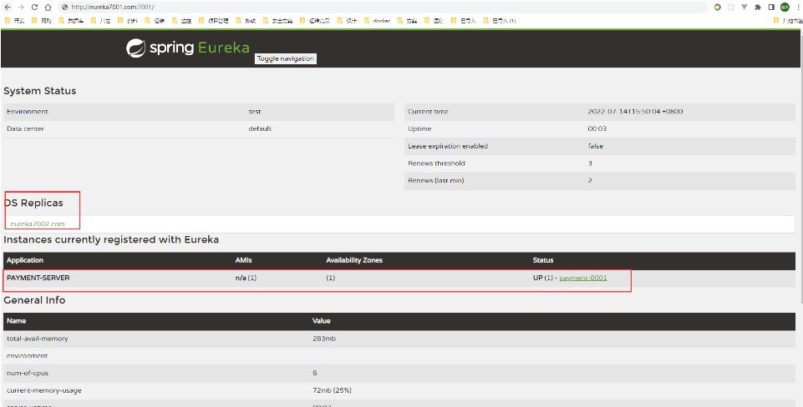This screenshot has width=803, height=407.
Task: Open the gray V-shaped extension icon
Action: [745, 8]
